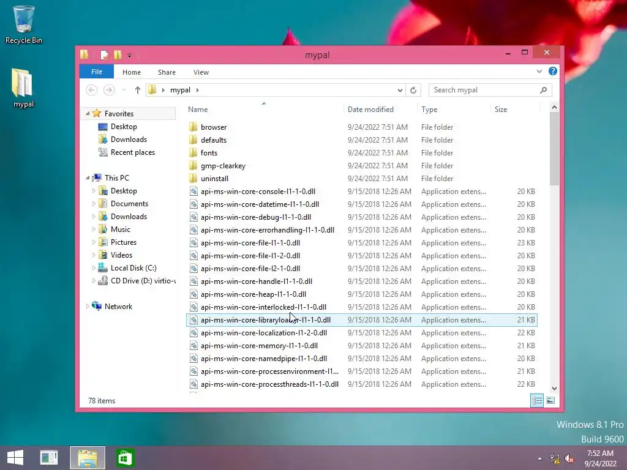Click the search magnifier icon
Screen dimensions: 627x470
(544, 90)
